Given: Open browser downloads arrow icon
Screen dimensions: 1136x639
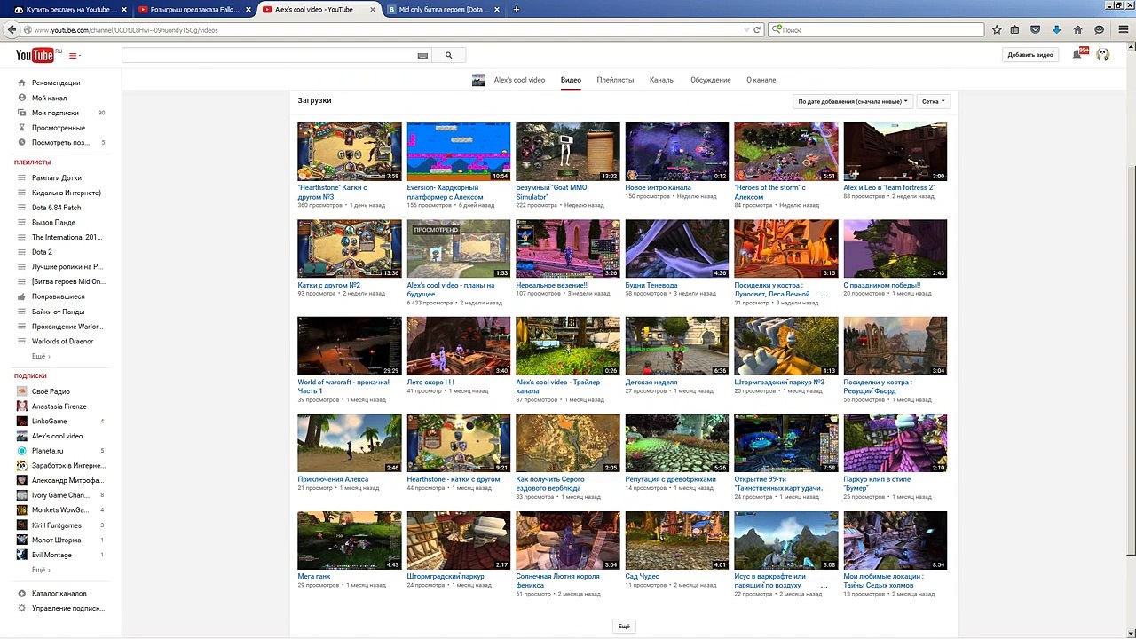Looking at the screenshot, I should click(1056, 30).
